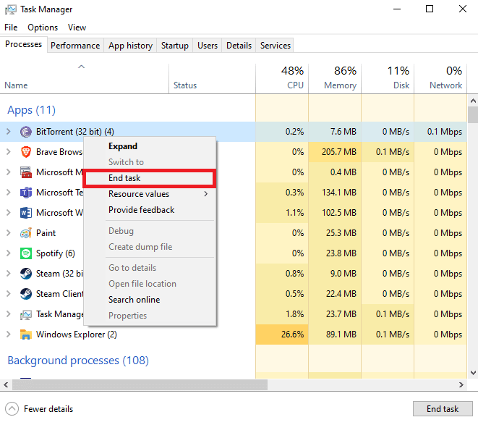
Task: Switch to the Services tab
Action: (x=276, y=46)
